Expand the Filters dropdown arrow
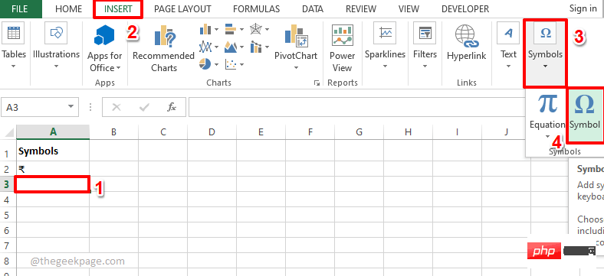This screenshot has height=276, width=604. click(425, 67)
